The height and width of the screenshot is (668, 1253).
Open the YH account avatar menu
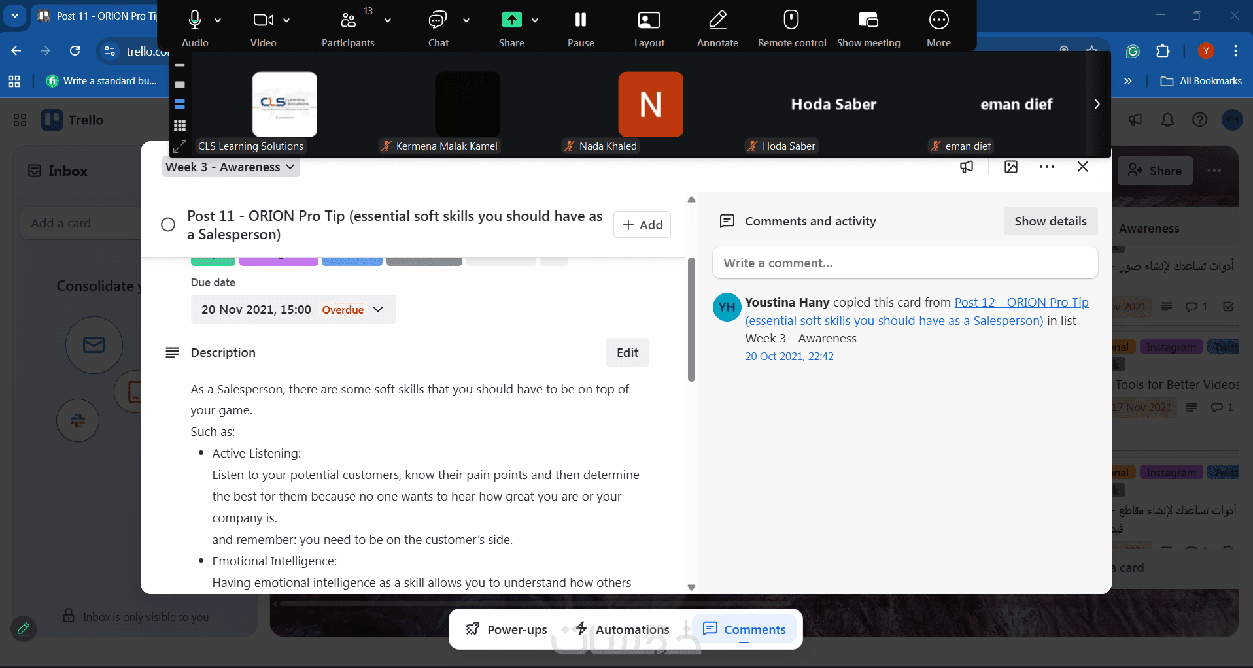coord(1232,120)
